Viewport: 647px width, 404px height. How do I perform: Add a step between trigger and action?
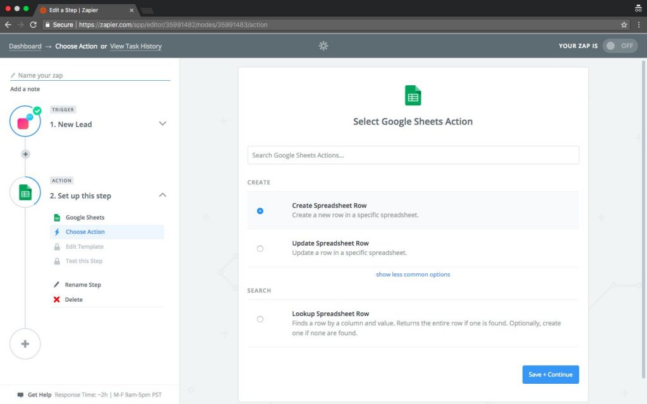coord(25,154)
